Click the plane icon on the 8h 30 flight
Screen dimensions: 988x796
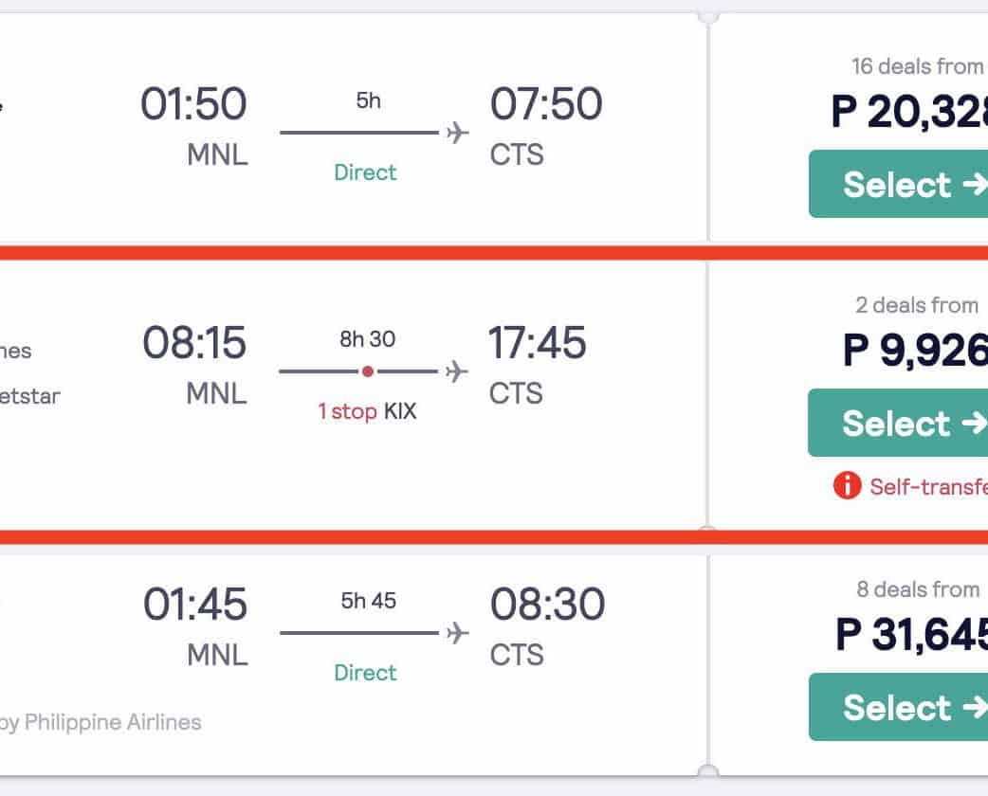pyautogui.click(x=458, y=371)
